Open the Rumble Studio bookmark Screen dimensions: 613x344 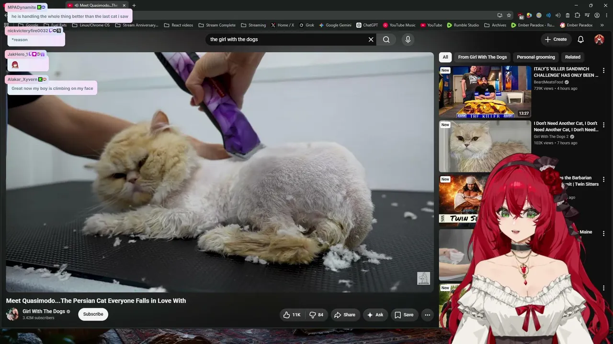463,25
